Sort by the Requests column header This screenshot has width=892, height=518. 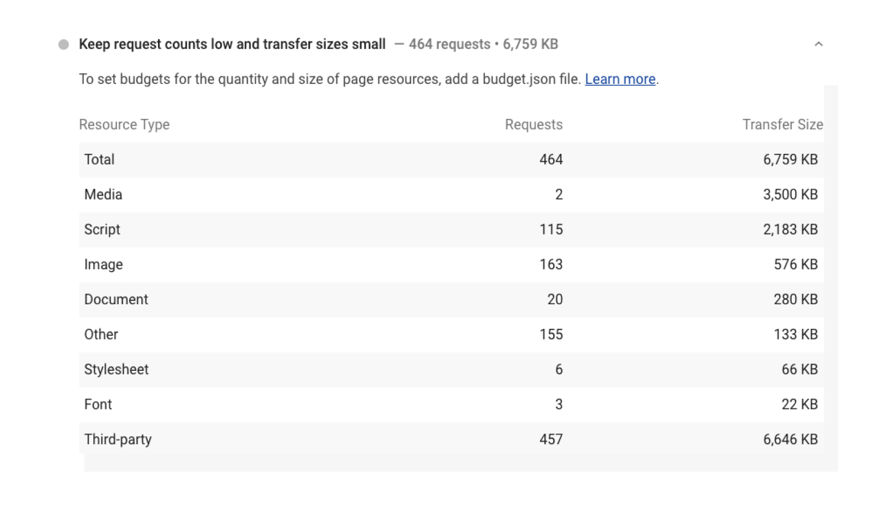tap(533, 124)
